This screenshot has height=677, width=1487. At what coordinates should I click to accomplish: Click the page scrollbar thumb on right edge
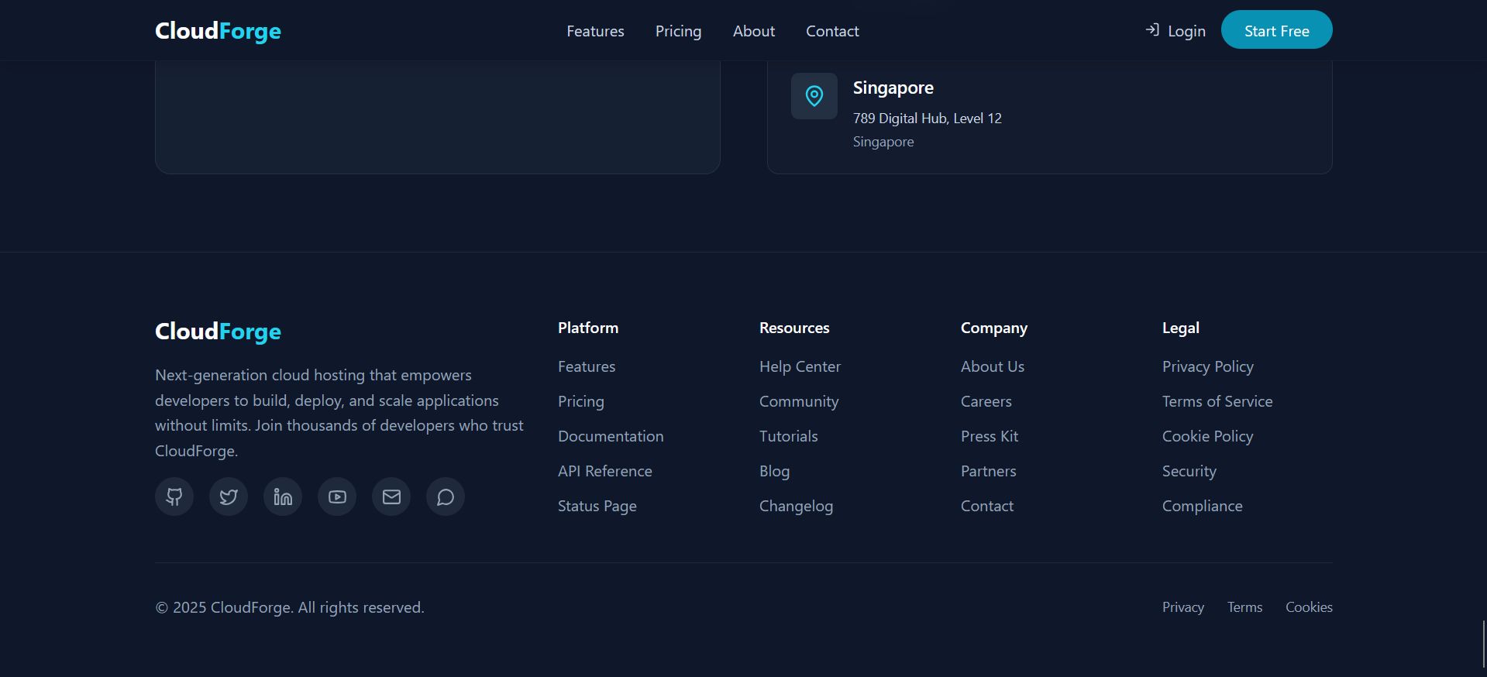pos(1483,643)
